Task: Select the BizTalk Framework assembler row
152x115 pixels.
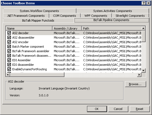Action: (74, 51)
